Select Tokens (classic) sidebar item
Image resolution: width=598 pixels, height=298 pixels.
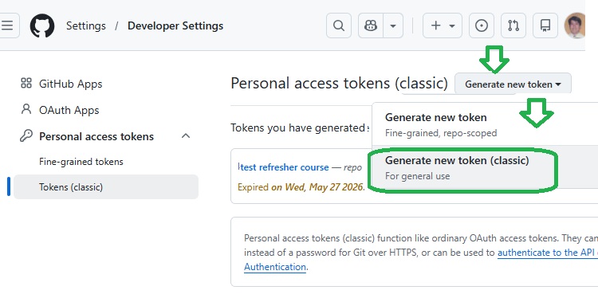(x=106, y=186)
